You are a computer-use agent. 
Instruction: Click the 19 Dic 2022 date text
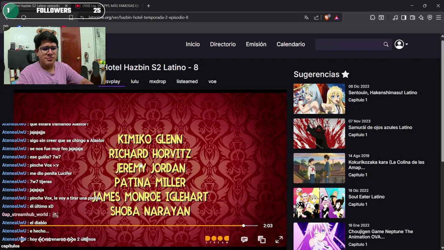pyautogui.click(x=358, y=191)
